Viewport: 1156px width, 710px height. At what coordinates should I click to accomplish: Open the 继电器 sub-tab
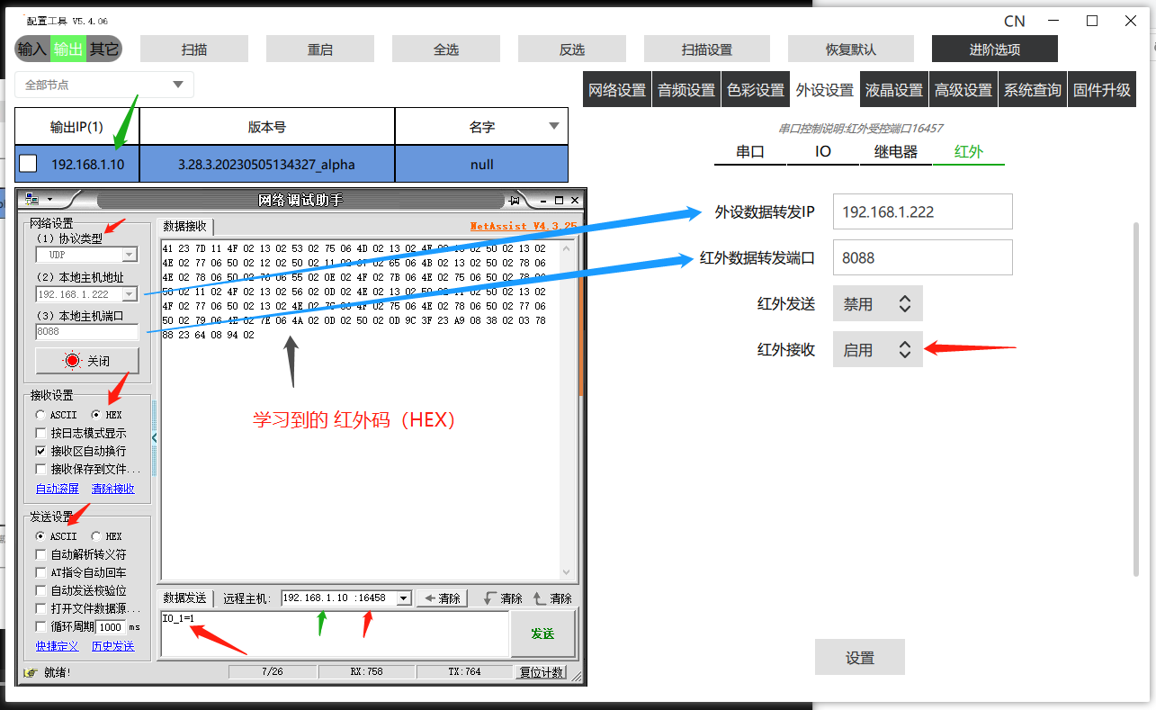point(895,151)
